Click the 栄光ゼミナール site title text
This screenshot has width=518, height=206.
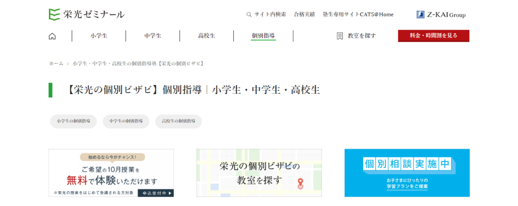click(x=94, y=15)
